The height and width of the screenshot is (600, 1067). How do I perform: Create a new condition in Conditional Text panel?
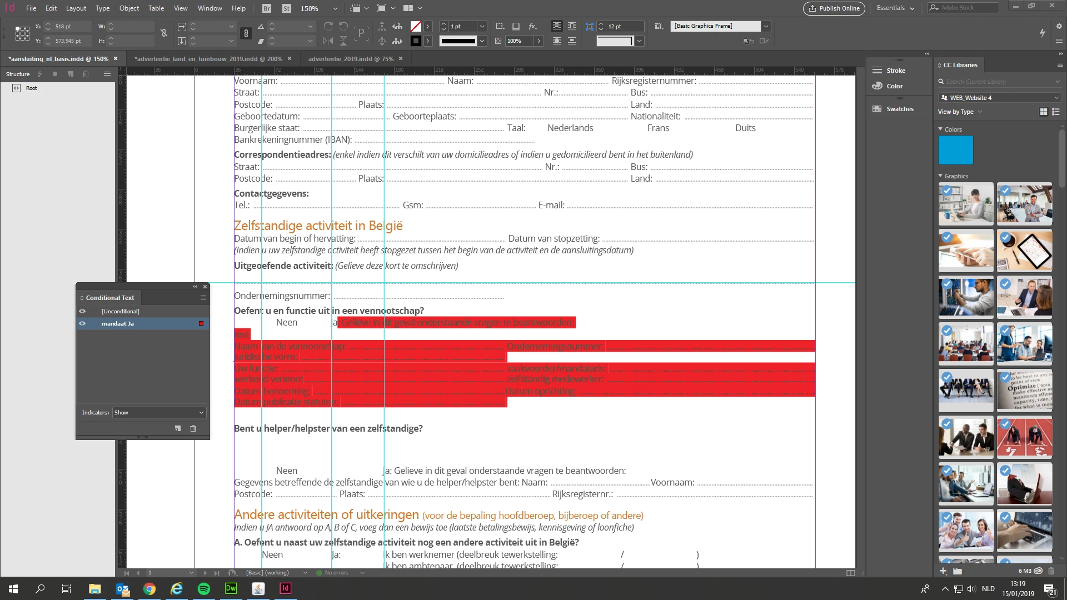[x=178, y=428]
